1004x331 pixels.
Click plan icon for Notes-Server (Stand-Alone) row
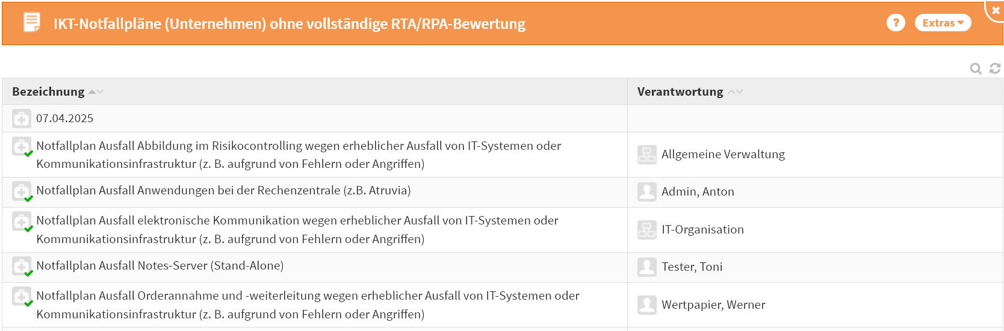(x=22, y=267)
